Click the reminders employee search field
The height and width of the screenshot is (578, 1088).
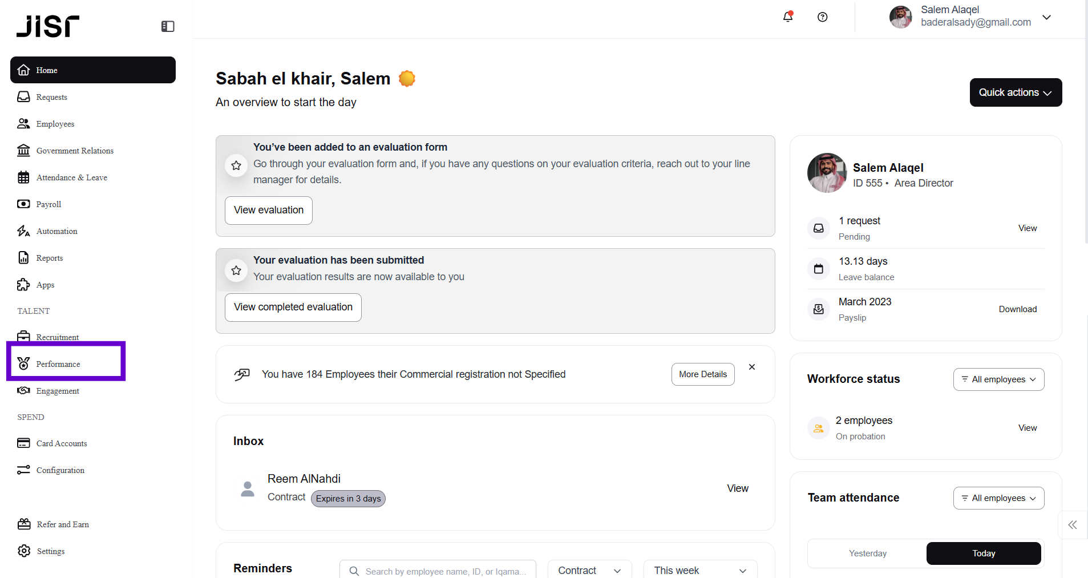tap(438, 571)
